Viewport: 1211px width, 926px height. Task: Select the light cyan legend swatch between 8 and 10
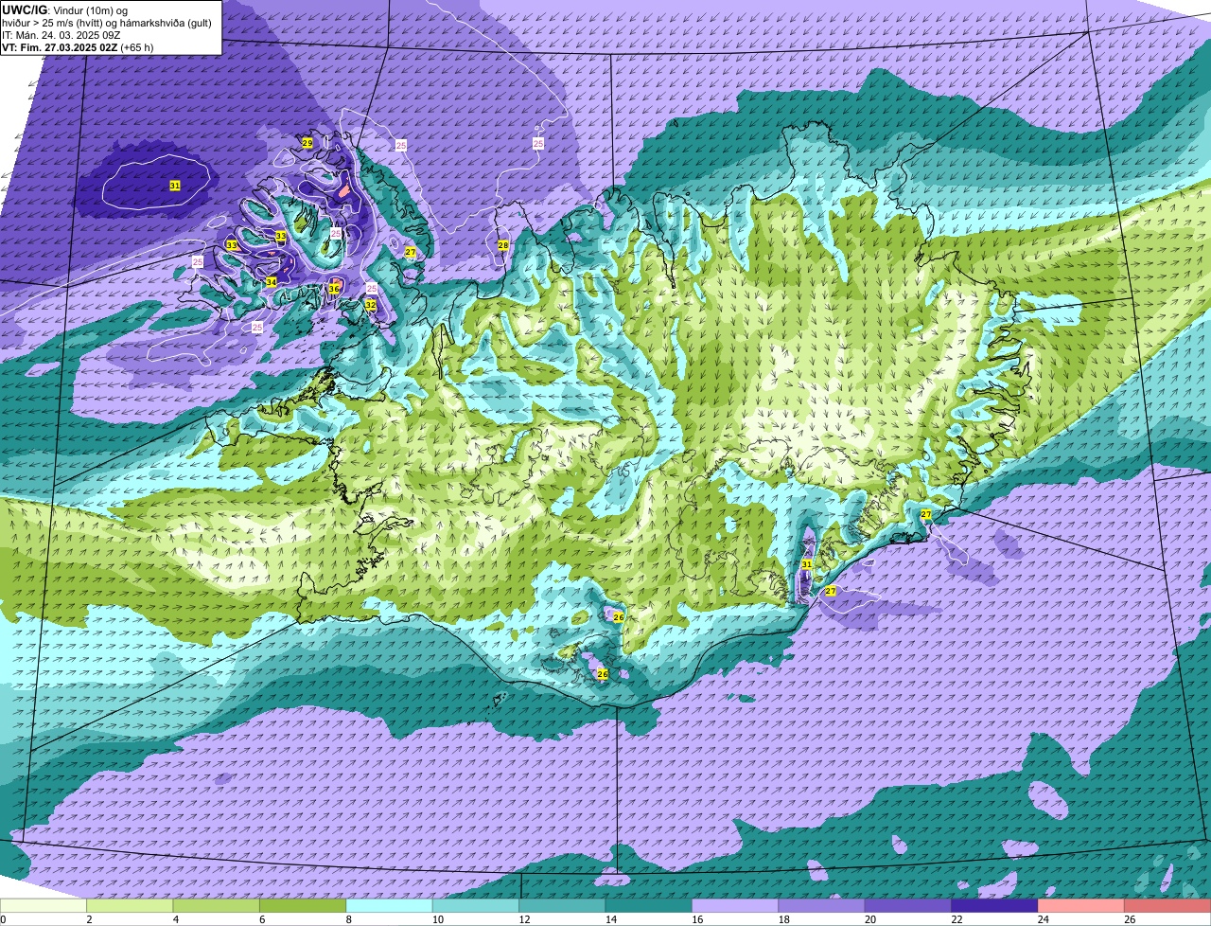tap(389, 906)
